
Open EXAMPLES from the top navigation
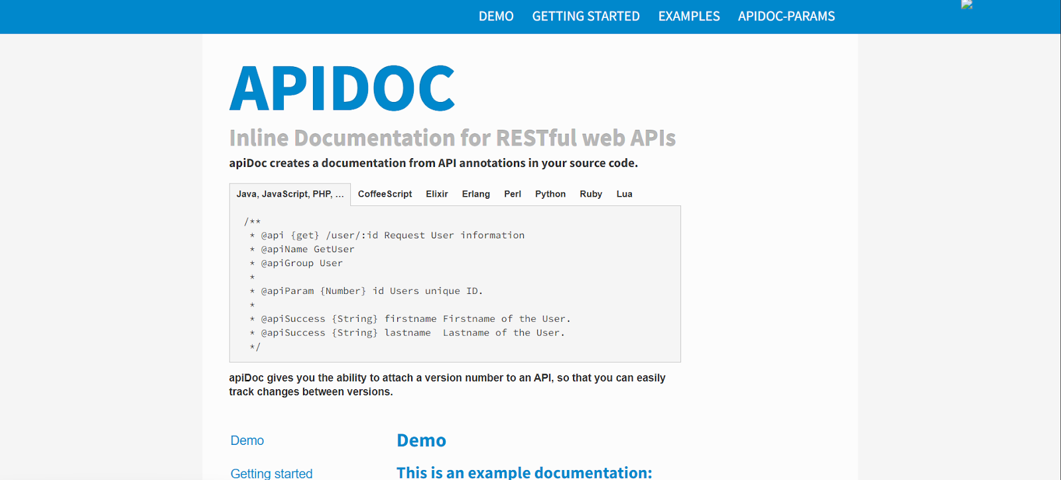coord(688,17)
